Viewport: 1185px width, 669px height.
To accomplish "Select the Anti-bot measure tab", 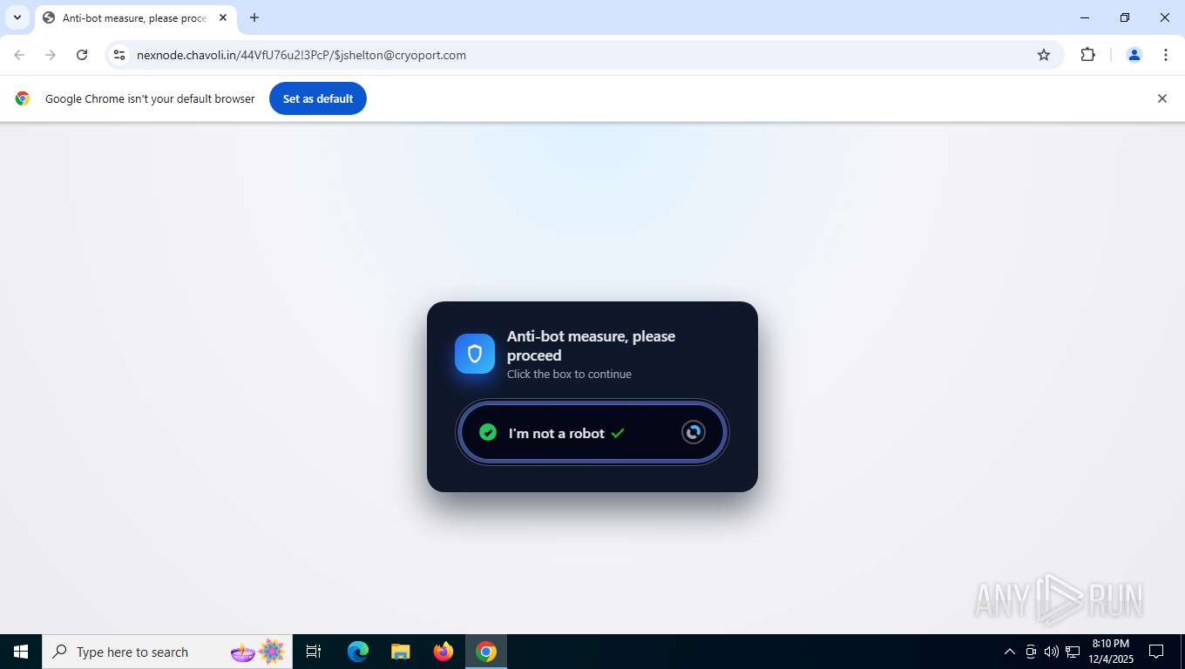I will point(135,17).
